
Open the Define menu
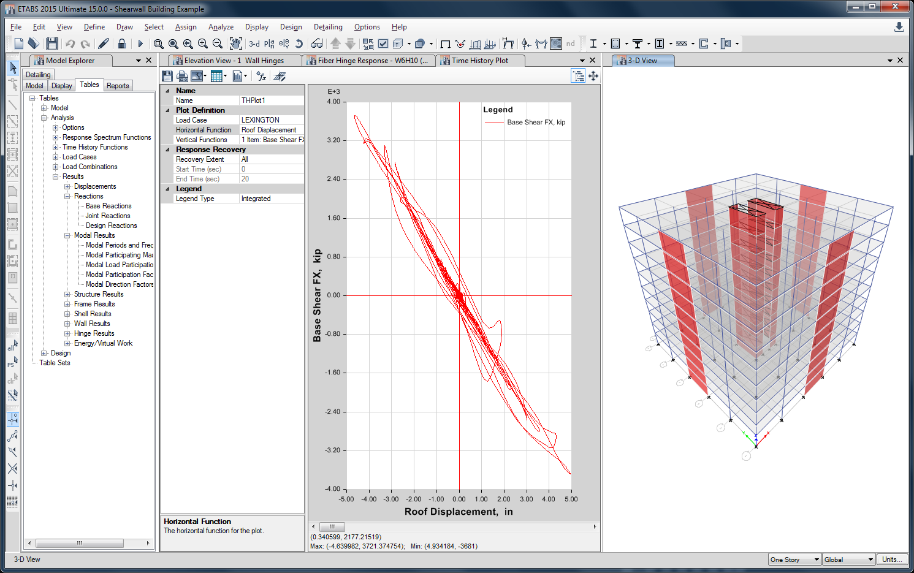[94, 27]
